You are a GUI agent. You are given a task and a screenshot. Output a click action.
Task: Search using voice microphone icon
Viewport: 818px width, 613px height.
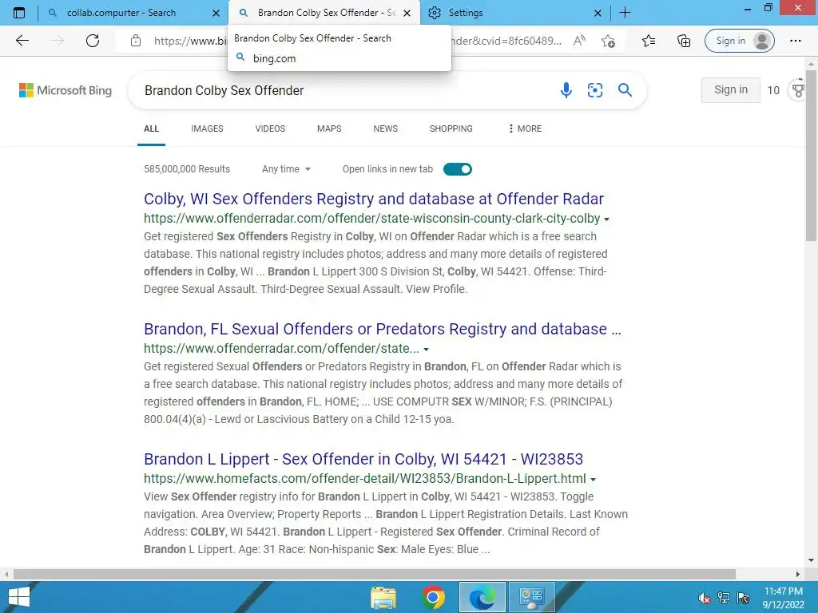(x=566, y=90)
